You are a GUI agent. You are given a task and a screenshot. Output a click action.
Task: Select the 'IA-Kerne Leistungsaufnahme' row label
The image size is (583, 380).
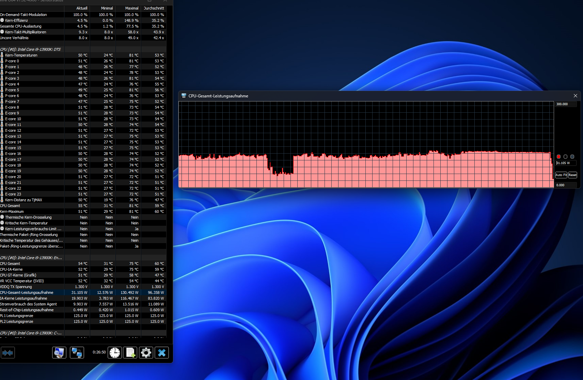23,298
